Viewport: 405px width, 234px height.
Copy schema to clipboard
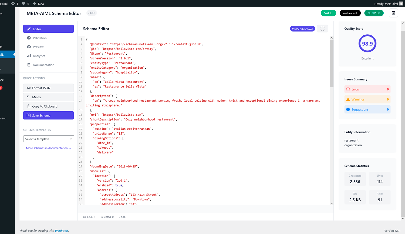click(48, 106)
